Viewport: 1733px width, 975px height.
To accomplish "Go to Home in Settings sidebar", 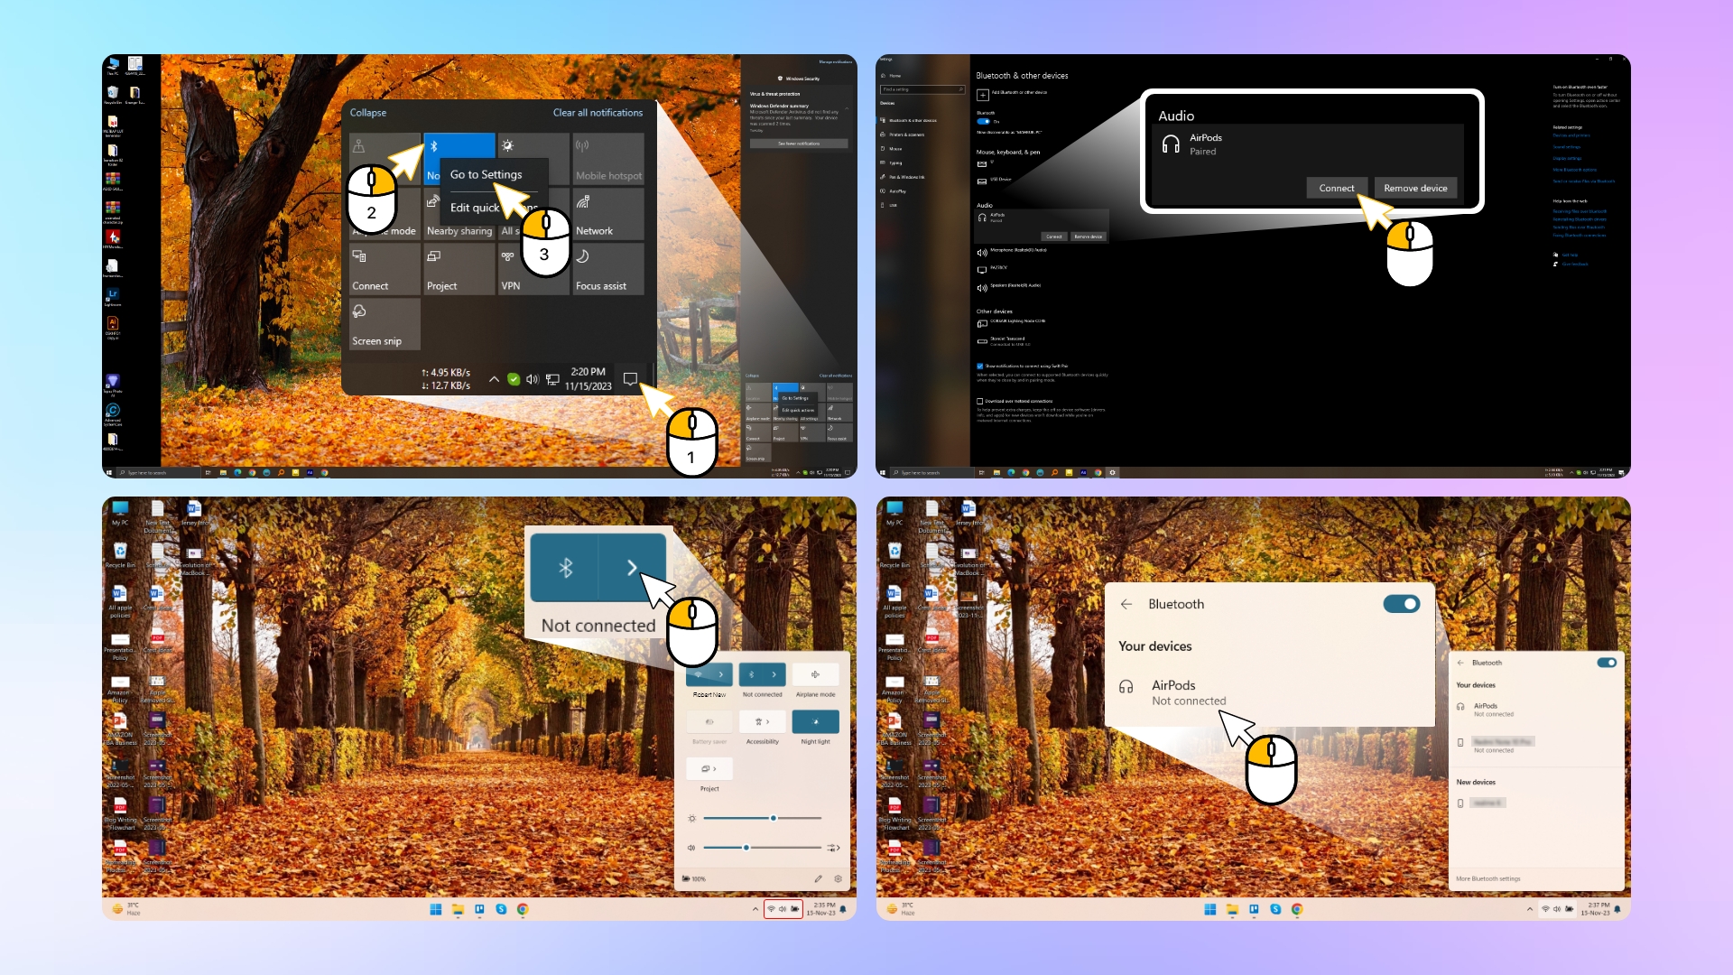I will click(890, 76).
